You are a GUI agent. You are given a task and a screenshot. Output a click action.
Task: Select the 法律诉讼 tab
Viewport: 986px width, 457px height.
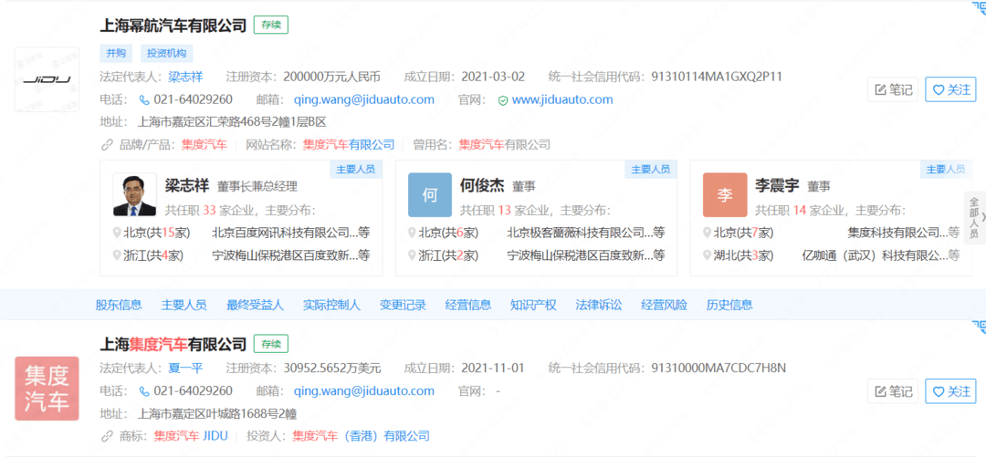[x=599, y=306]
